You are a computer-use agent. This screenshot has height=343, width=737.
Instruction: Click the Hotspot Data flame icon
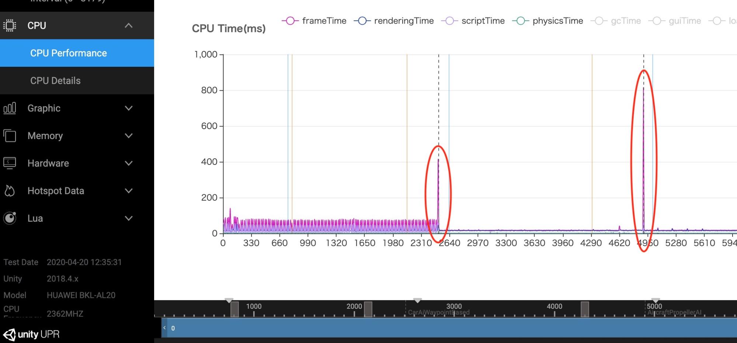pos(10,191)
